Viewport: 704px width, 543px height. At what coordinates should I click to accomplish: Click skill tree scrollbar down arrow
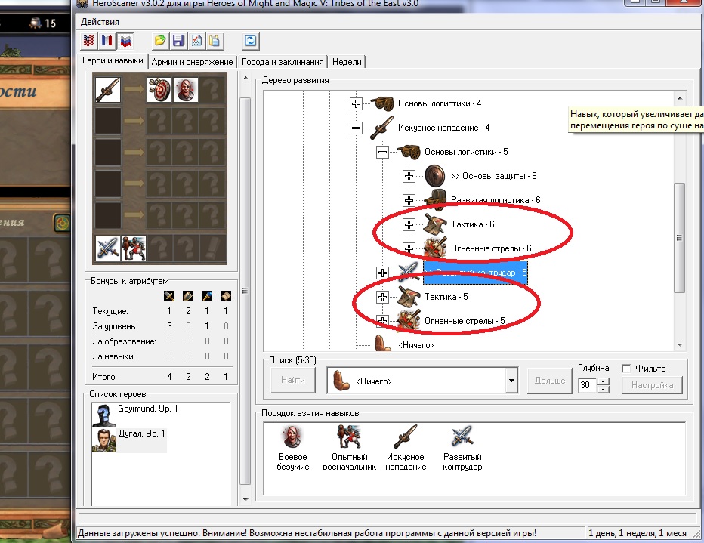680,344
